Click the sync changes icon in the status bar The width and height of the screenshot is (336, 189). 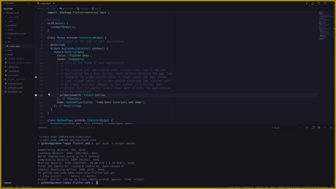(17, 187)
